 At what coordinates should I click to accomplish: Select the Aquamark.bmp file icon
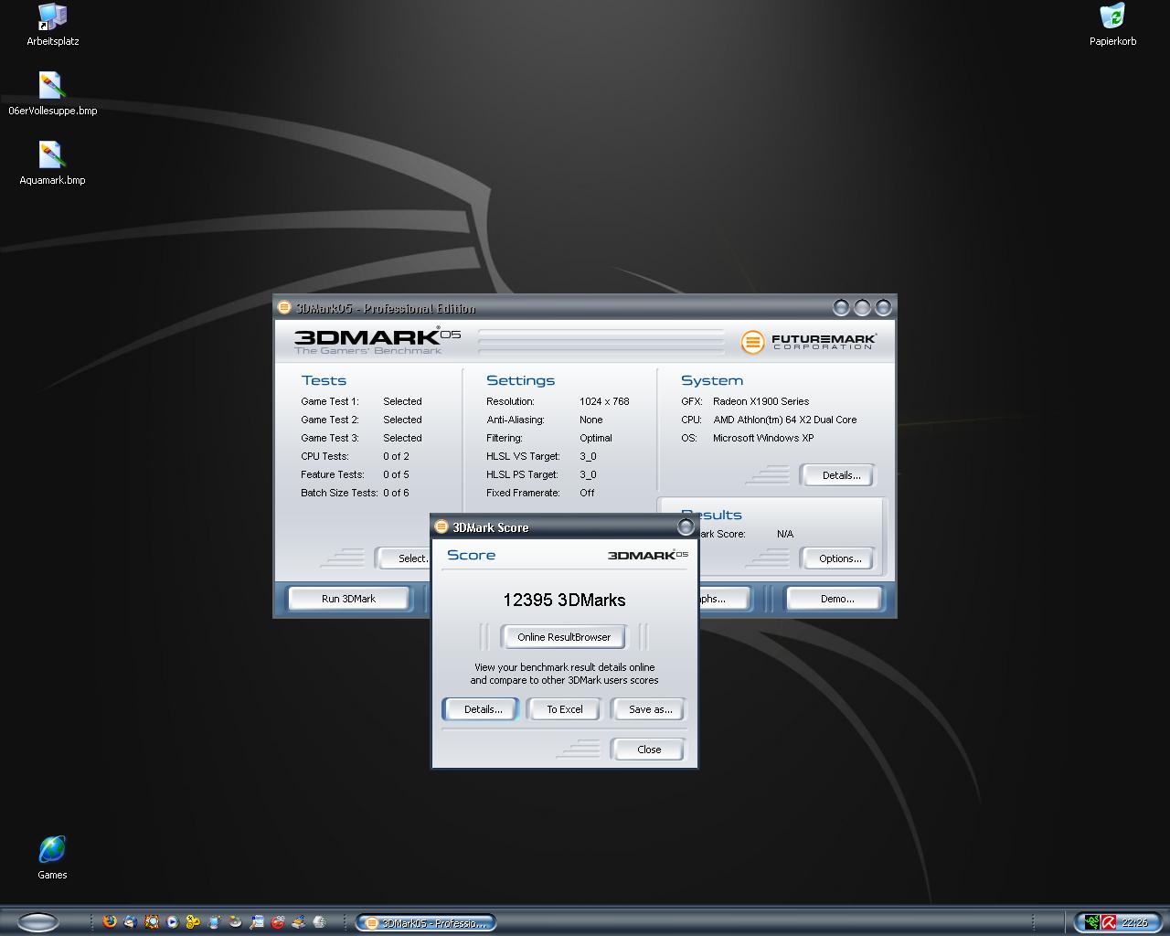click(52, 164)
